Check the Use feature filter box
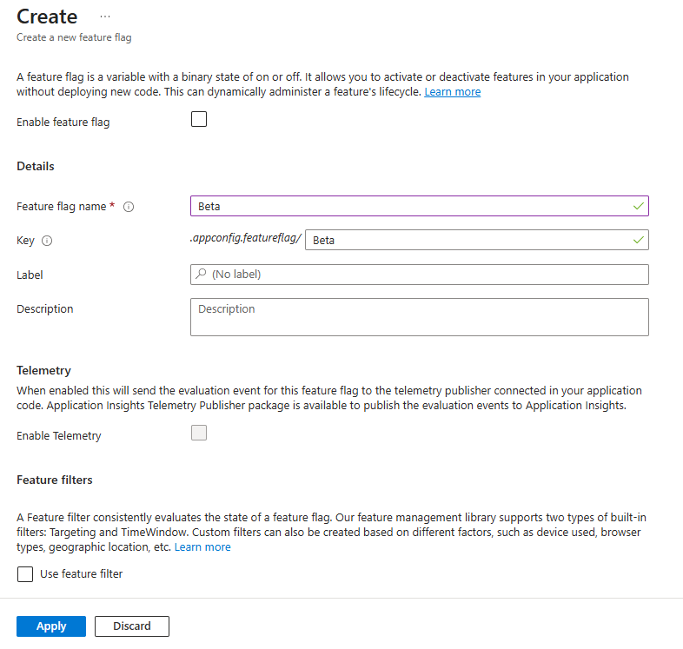The height and width of the screenshot is (649, 683). (x=25, y=574)
